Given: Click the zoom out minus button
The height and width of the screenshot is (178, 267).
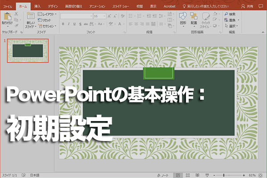Looking at the screenshot, I should 214,175.
